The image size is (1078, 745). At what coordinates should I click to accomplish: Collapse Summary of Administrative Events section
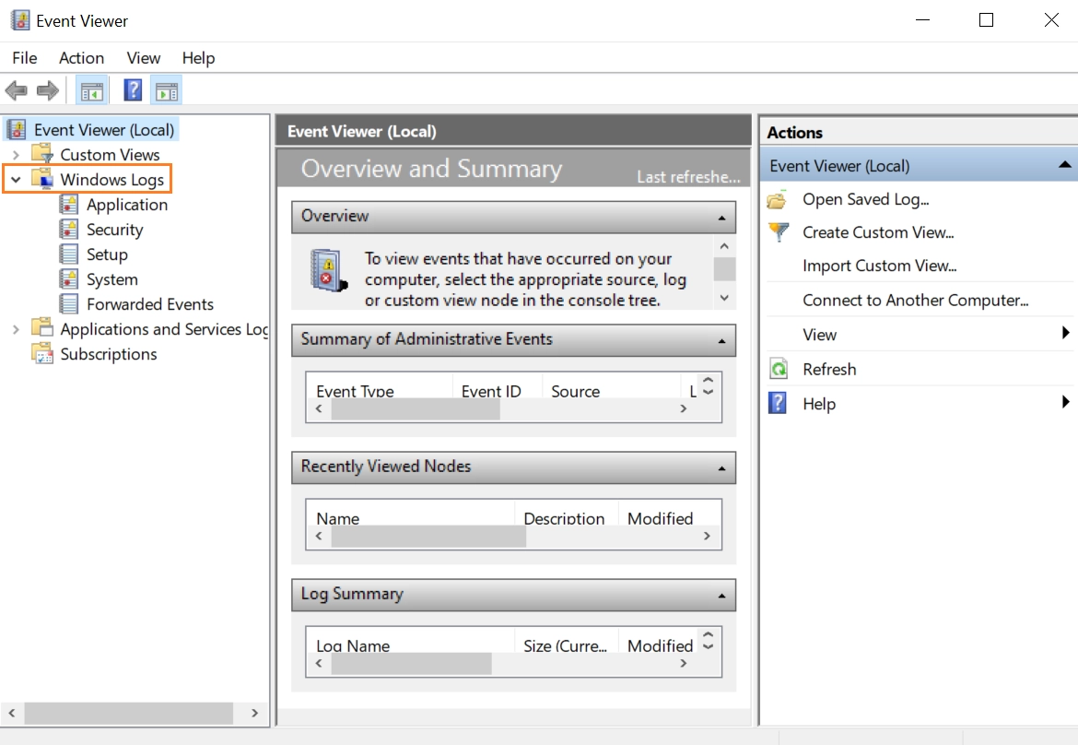pyautogui.click(x=721, y=341)
